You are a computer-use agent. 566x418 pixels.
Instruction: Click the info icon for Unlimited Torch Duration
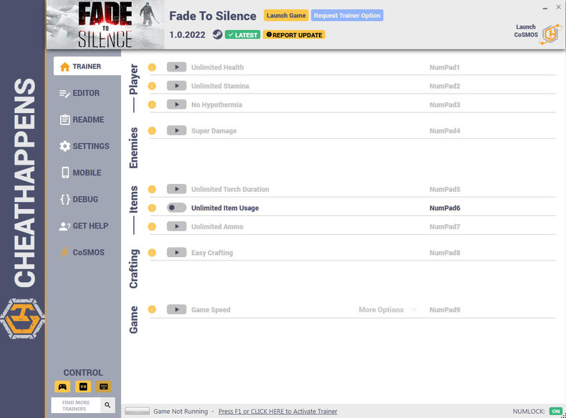pos(152,190)
